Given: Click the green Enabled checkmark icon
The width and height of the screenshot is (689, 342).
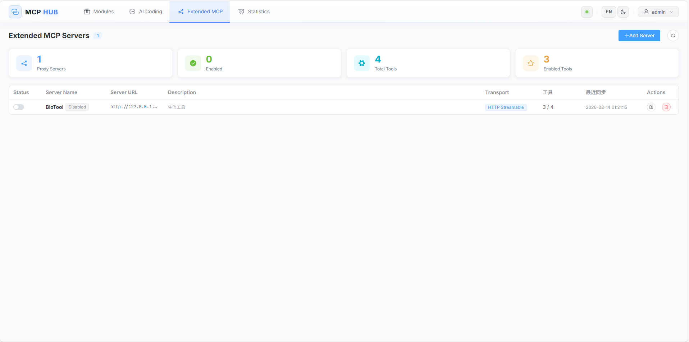Looking at the screenshot, I should pos(193,63).
